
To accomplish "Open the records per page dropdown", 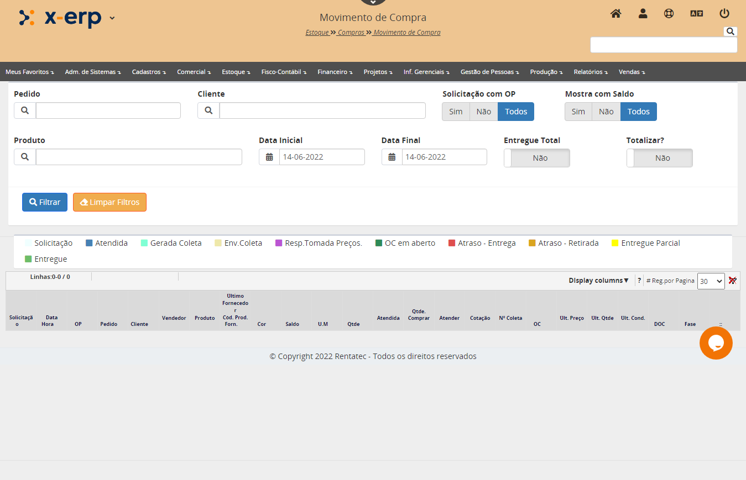I will [x=711, y=281].
